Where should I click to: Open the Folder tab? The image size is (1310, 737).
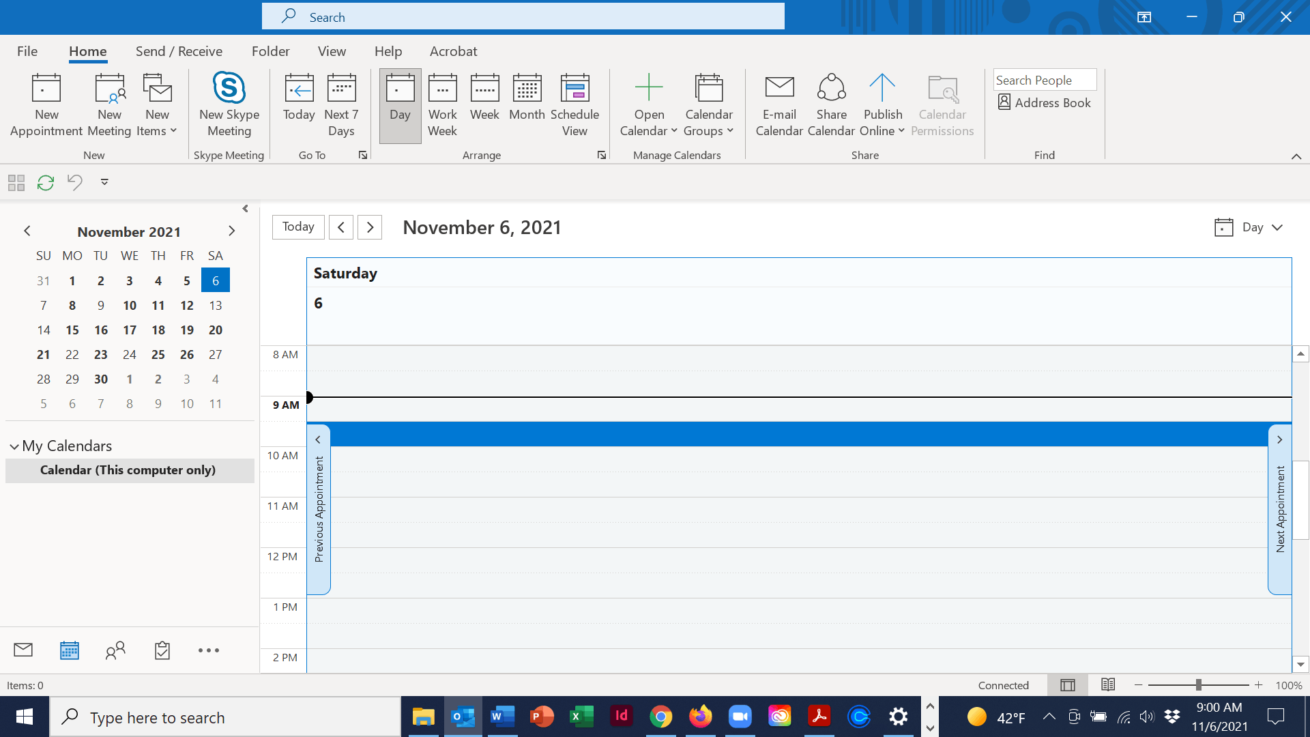click(x=271, y=51)
